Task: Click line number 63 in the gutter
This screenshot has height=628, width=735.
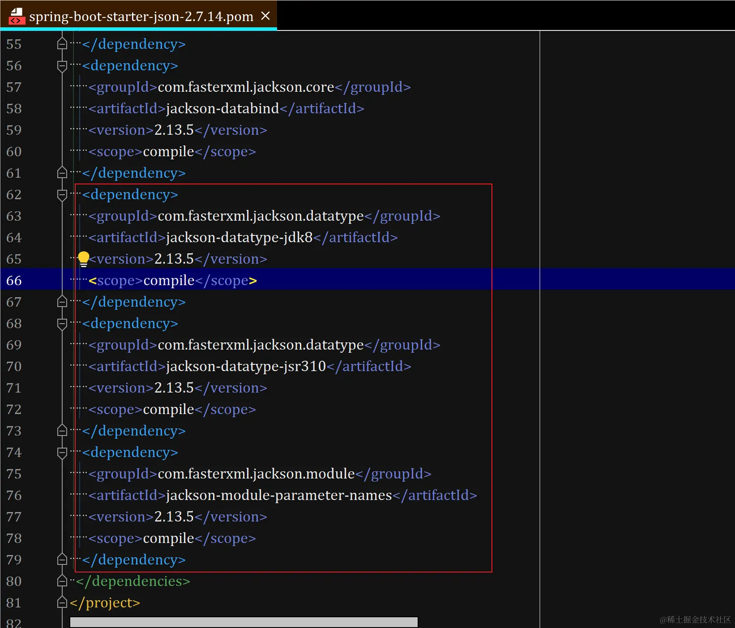Action: point(14,216)
